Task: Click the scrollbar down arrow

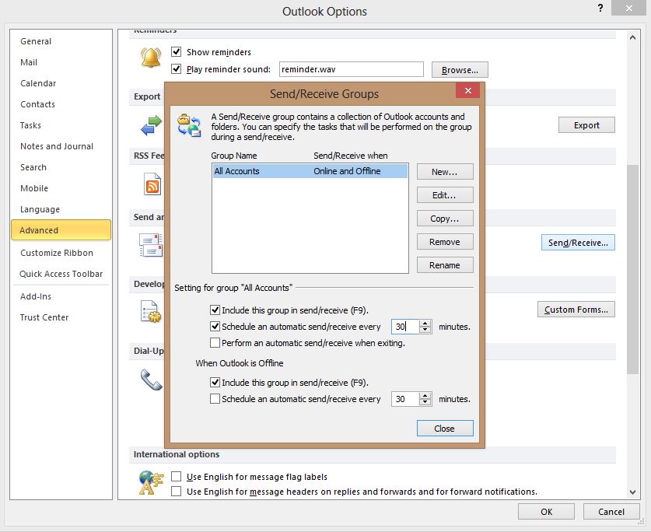Action: [632, 492]
